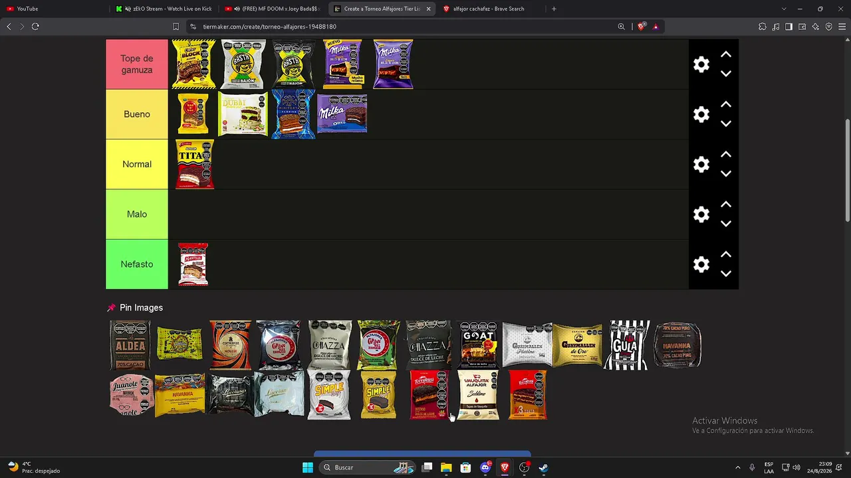Open the tab search dropdown
851x478 pixels.
(784, 9)
